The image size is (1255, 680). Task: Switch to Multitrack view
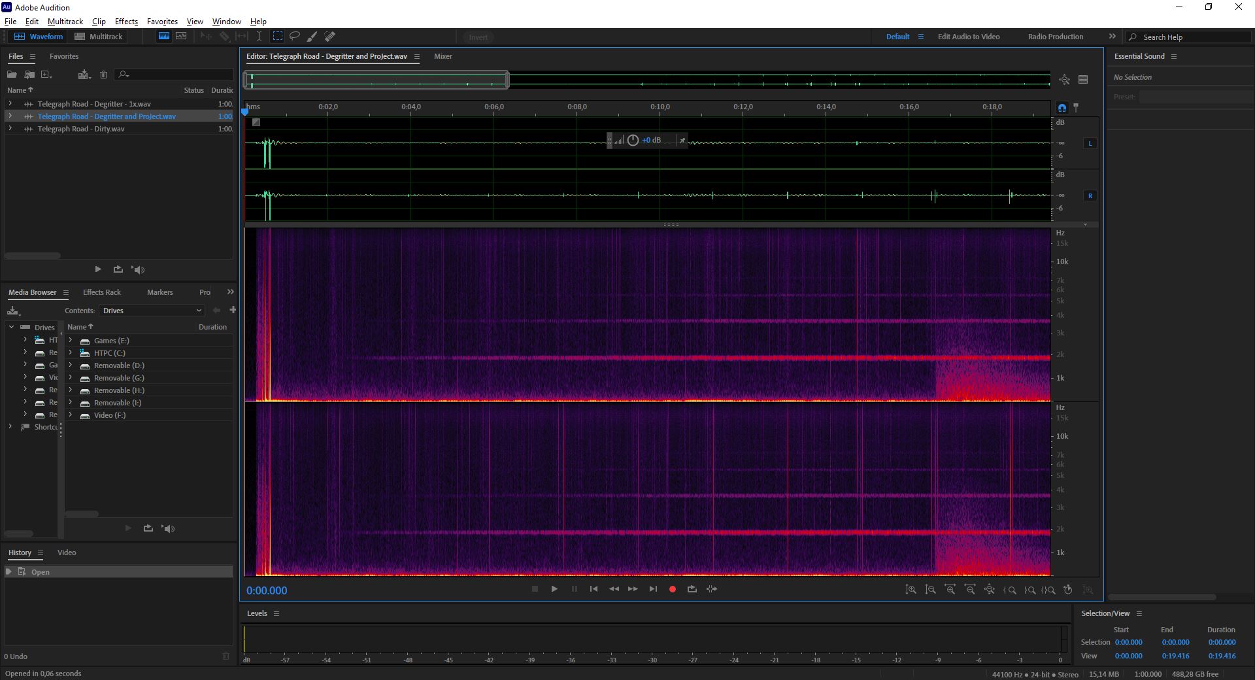(x=99, y=37)
